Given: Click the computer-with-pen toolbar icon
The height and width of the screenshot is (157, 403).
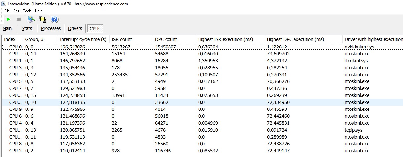Looking at the screenshot, I should pos(31,19).
